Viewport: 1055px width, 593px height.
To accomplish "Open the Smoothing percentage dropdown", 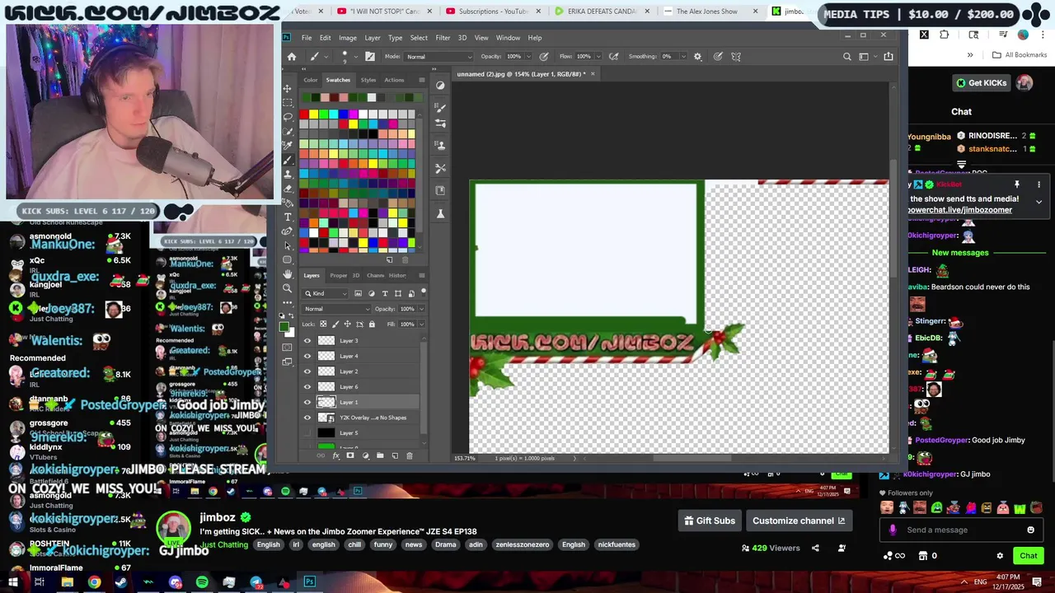I will pyautogui.click(x=683, y=57).
